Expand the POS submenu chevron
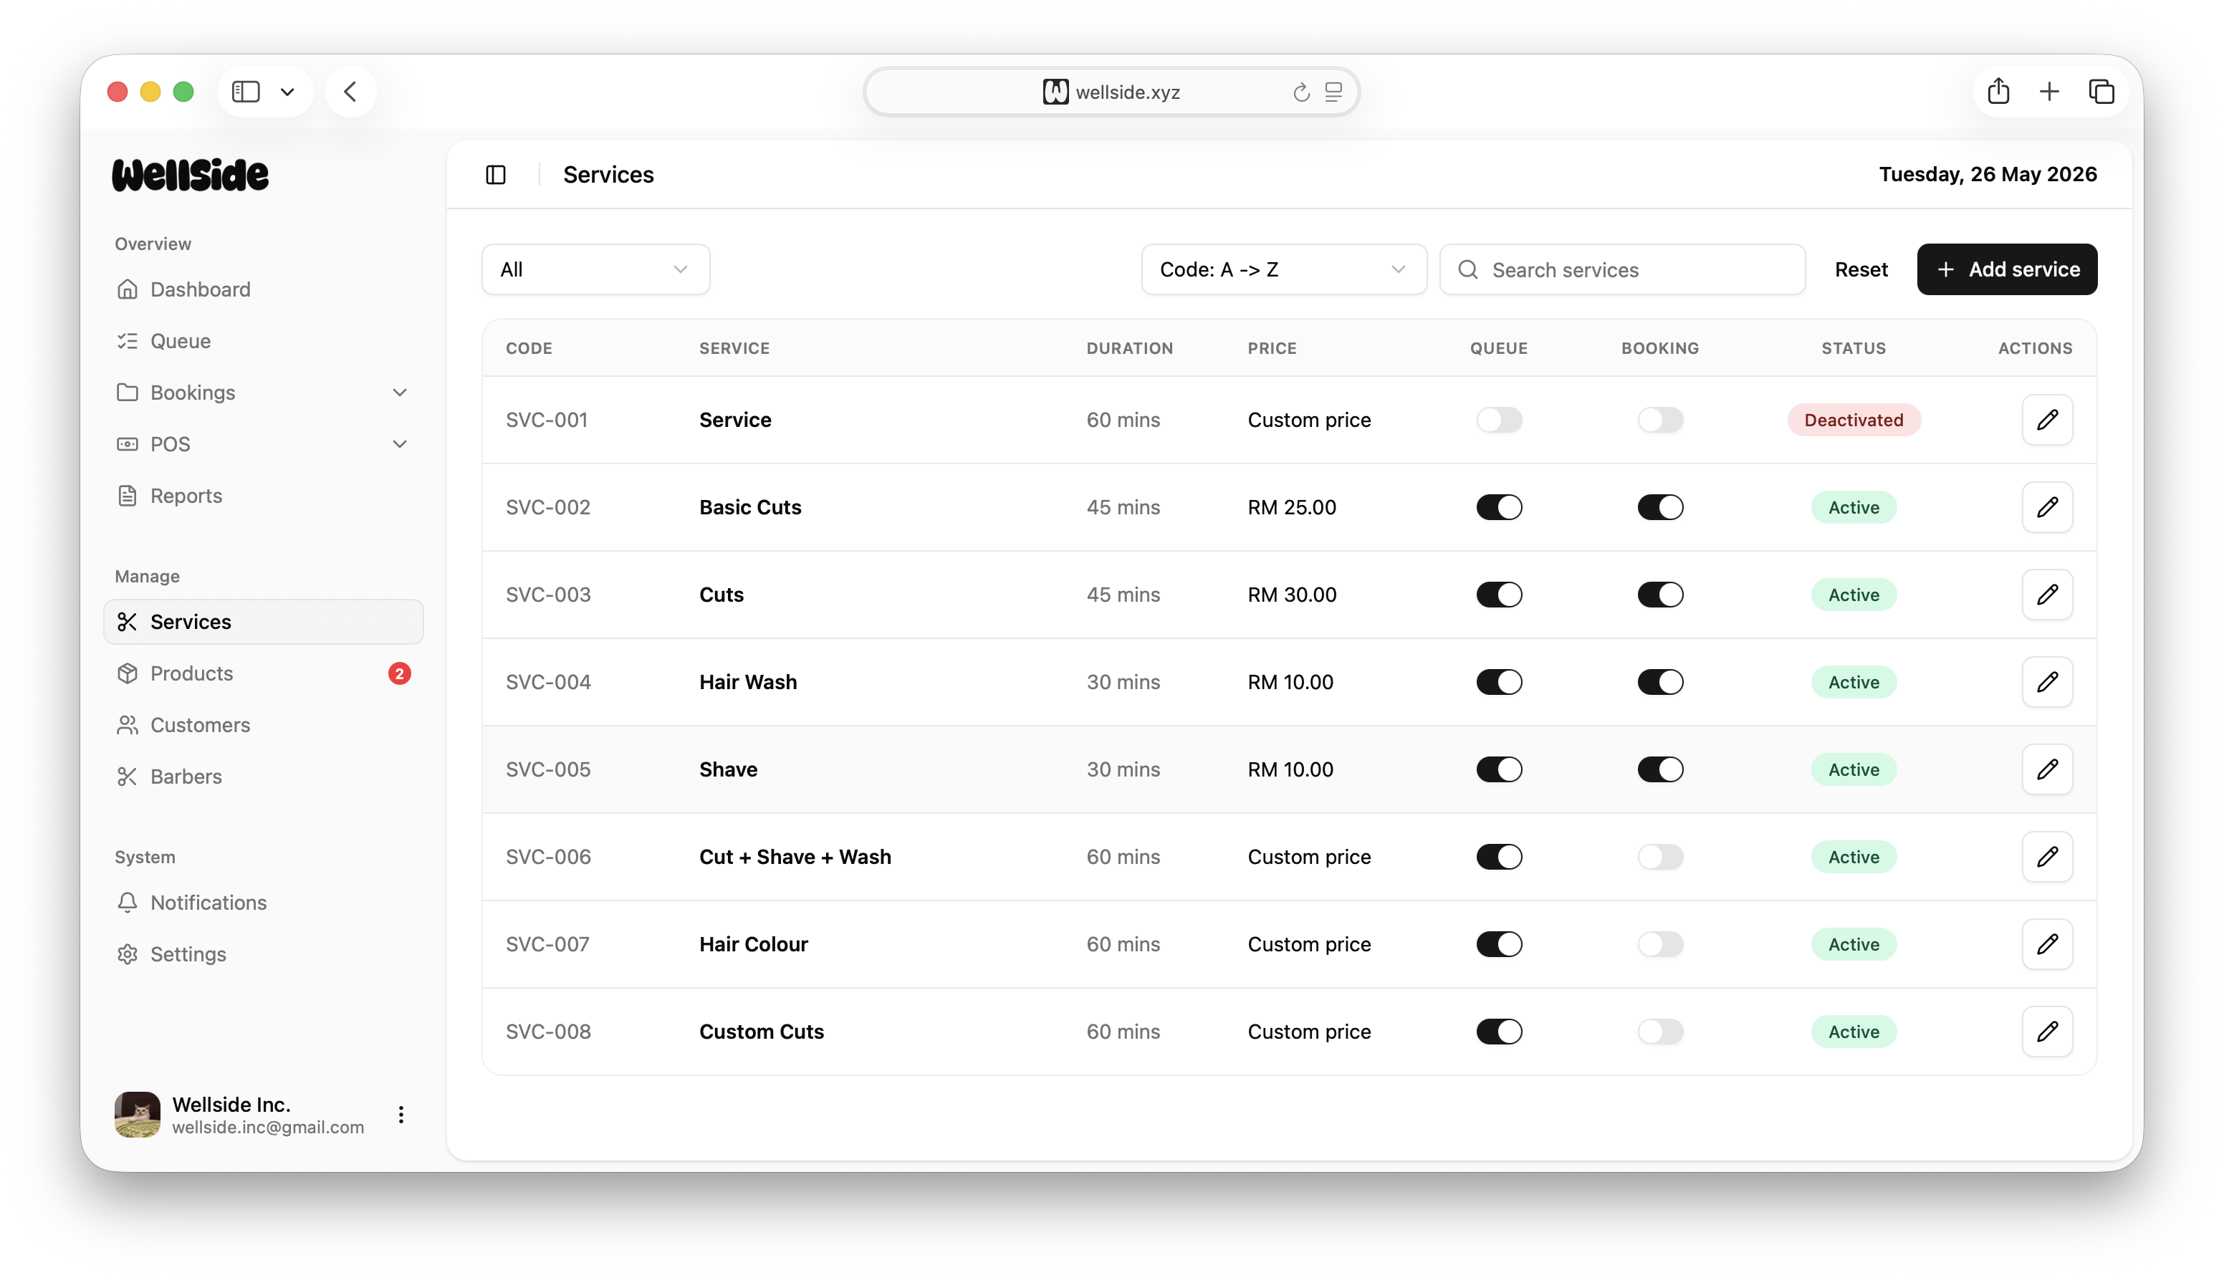 click(x=399, y=444)
